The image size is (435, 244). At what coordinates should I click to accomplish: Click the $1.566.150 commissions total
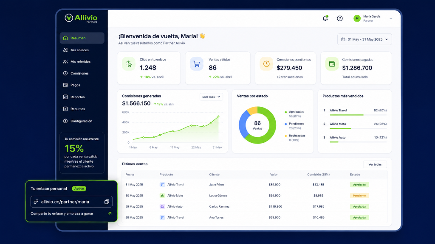tap(136, 103)
